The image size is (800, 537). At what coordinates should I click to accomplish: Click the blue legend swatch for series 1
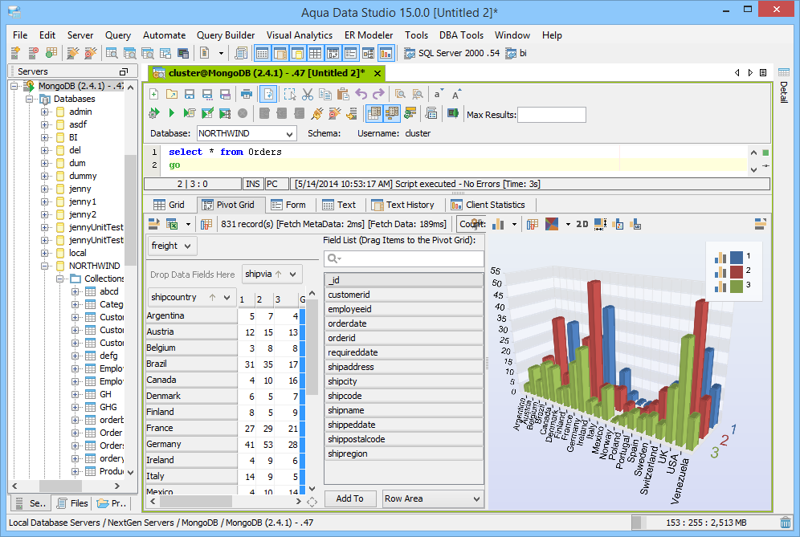[x=737, y=257]
